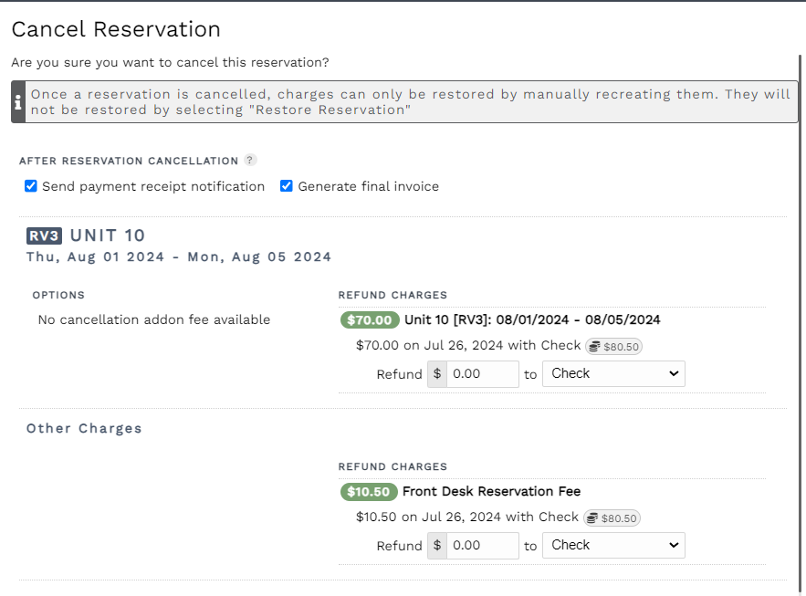Screen dimensions: 806x596
Task: Click the chevron arrow on the second Check dropdown
Action: 673,545
